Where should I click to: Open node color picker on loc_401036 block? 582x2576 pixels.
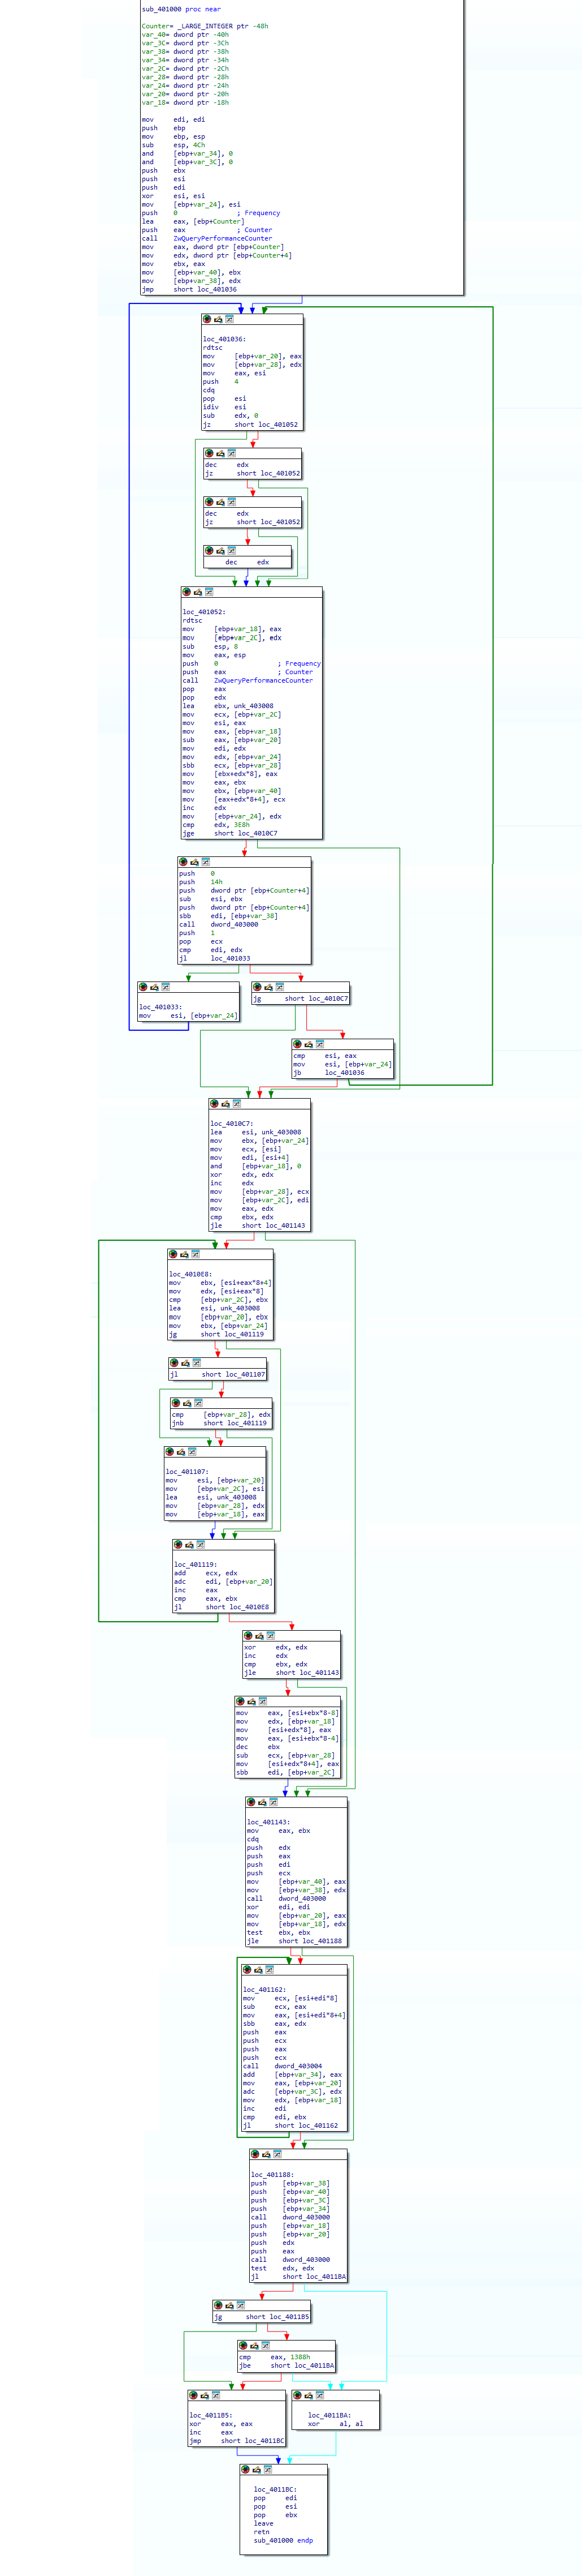[207, 319]
